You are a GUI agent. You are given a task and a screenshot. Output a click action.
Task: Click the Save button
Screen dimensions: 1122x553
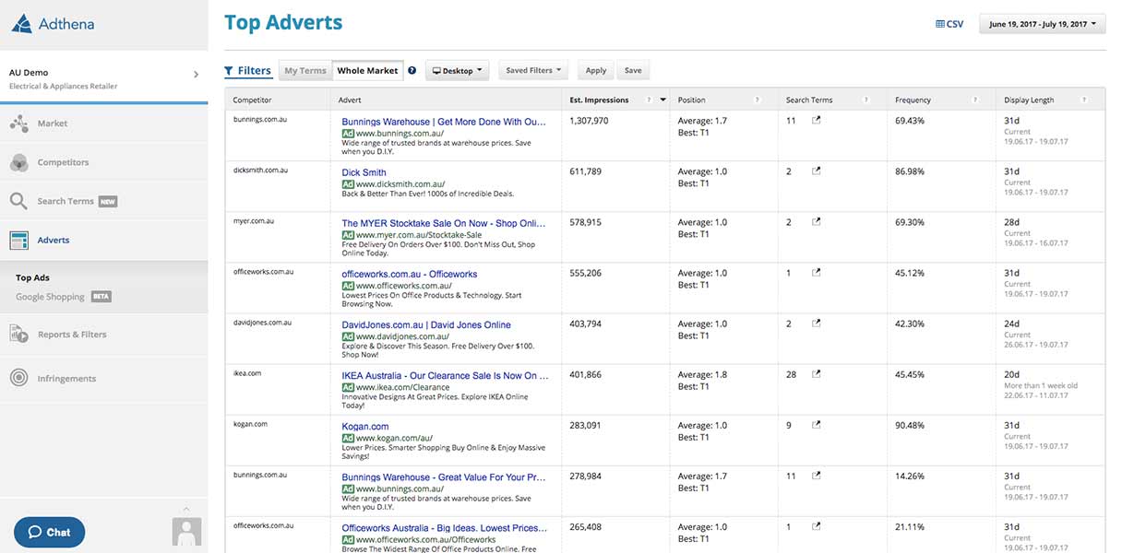(633, 70)
